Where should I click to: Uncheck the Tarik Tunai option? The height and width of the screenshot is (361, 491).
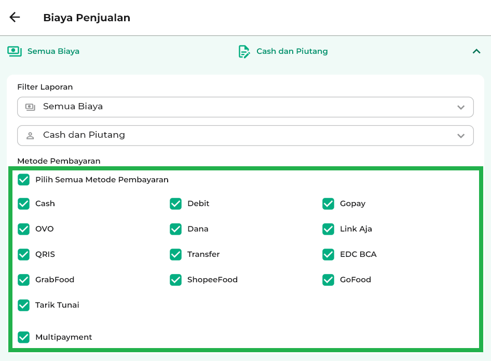pyautogui.click(x=24, y=305)
